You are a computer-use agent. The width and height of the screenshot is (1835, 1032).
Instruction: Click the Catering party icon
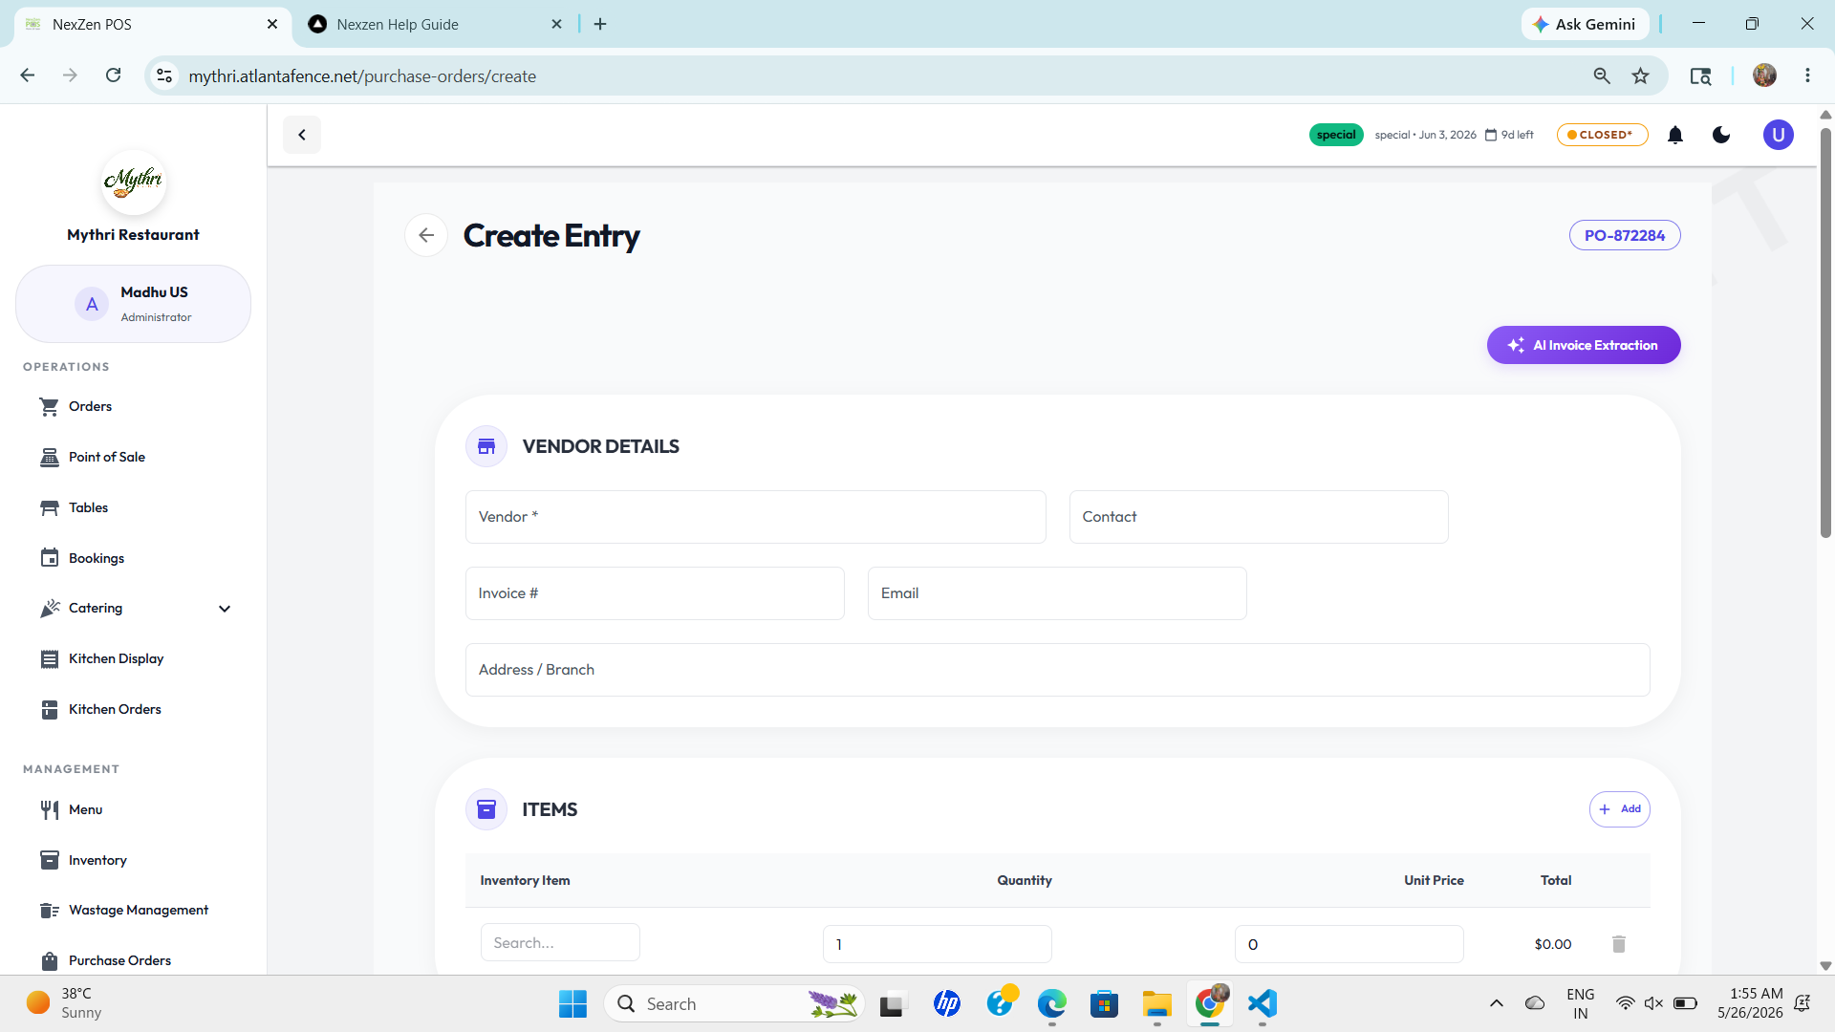(x=50, y=609)
